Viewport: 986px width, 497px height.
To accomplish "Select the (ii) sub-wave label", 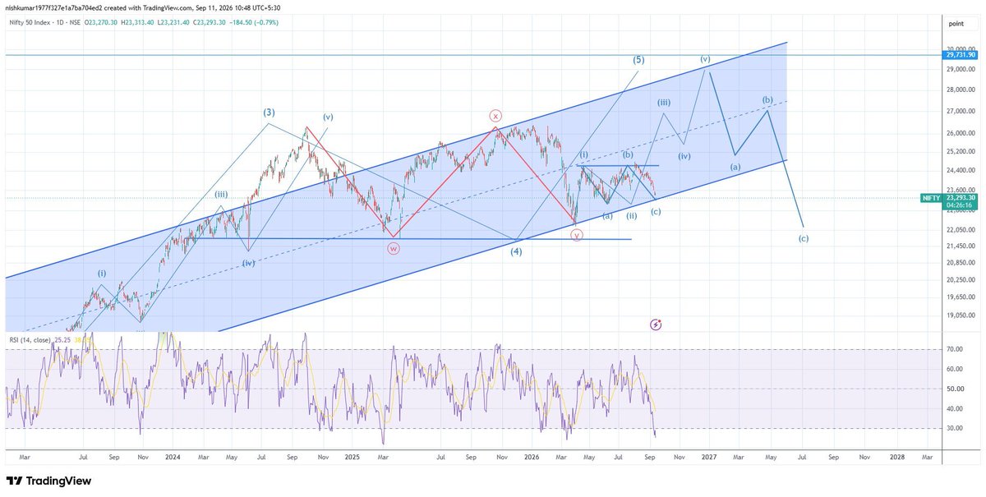I will tap(631, 216).
